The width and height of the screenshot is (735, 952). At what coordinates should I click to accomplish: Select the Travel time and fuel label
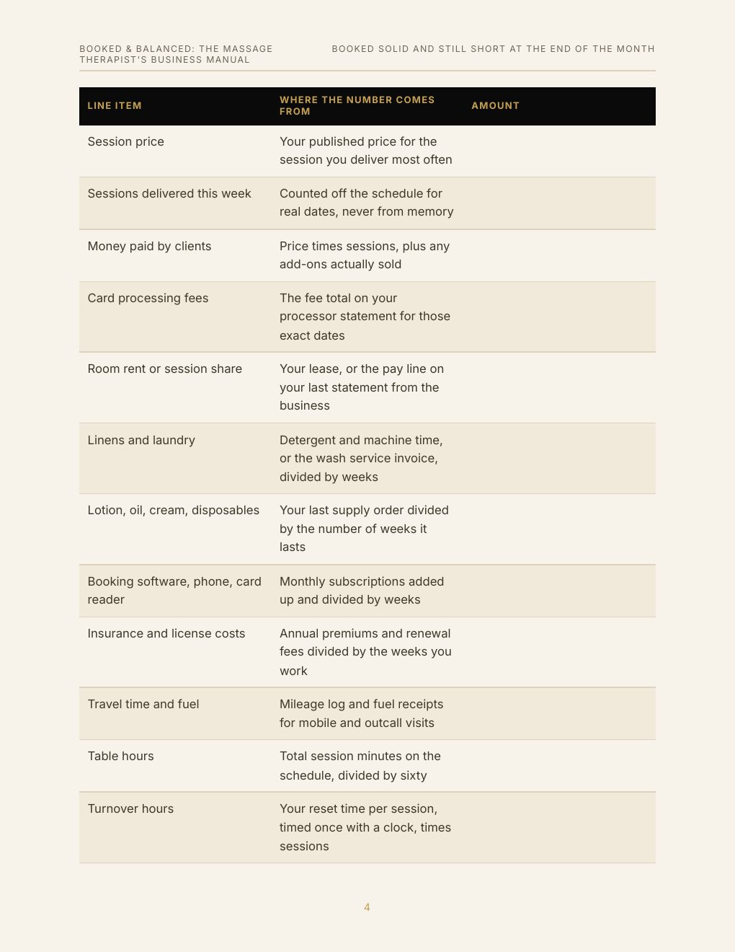point(143,704)
